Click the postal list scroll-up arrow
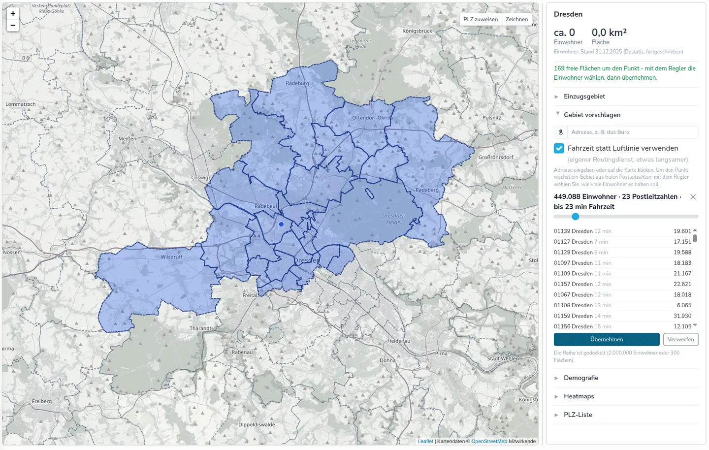This screenshot has width=709, height=450. click(695, 230)
